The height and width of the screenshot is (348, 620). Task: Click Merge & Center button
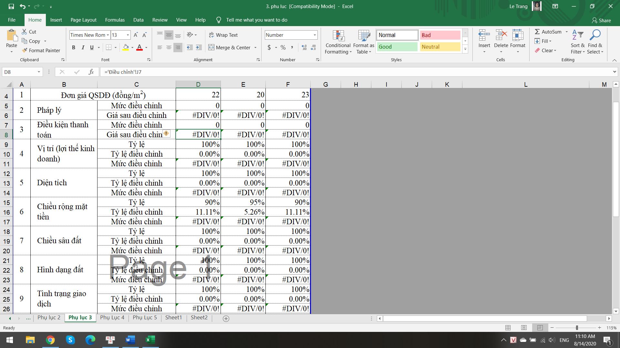point(229,47)
